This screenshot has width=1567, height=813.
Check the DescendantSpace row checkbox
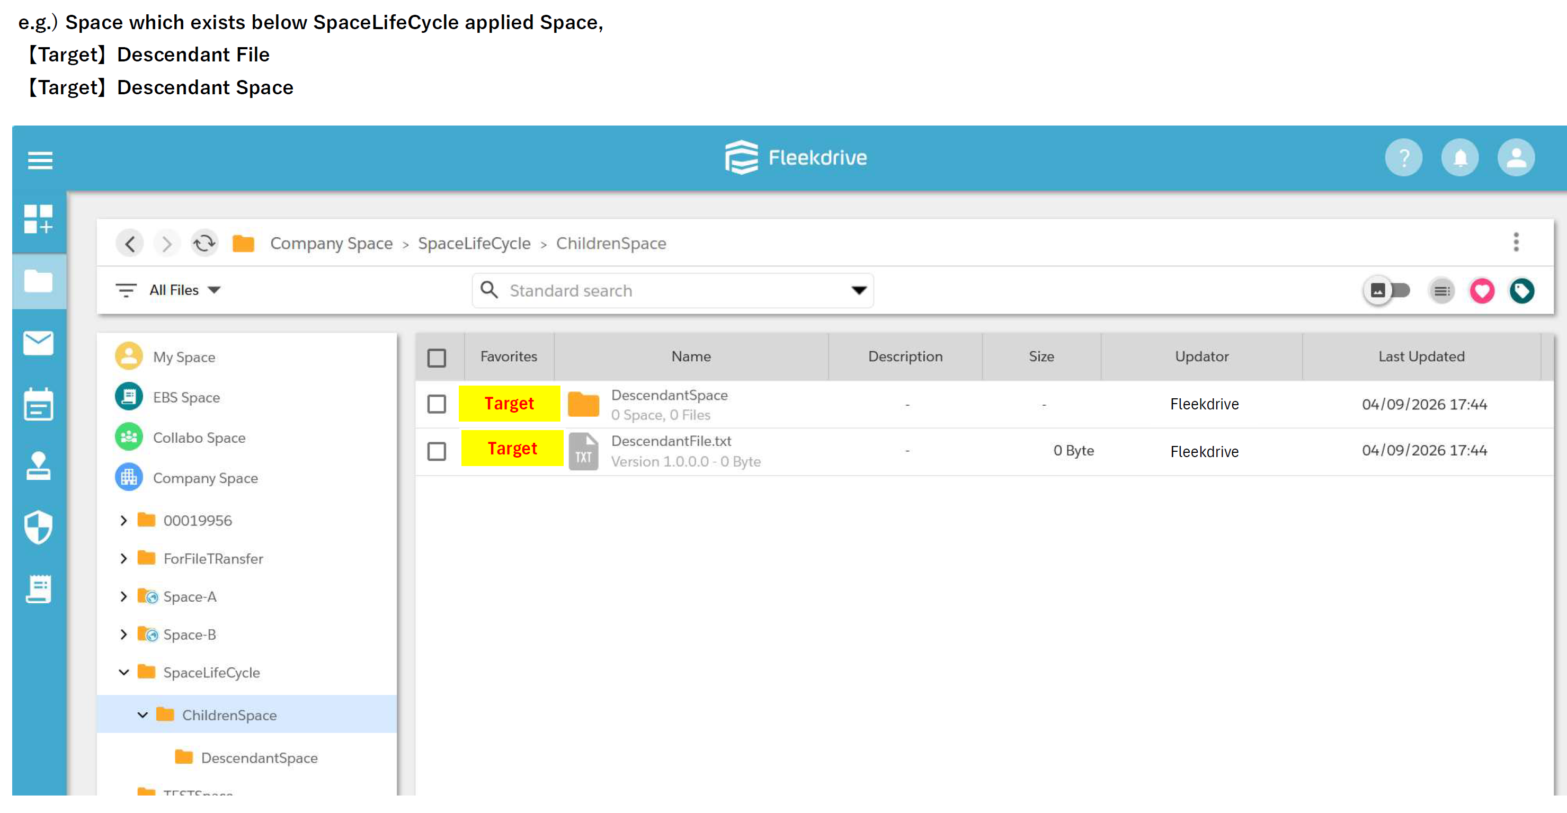pos(436,404)
